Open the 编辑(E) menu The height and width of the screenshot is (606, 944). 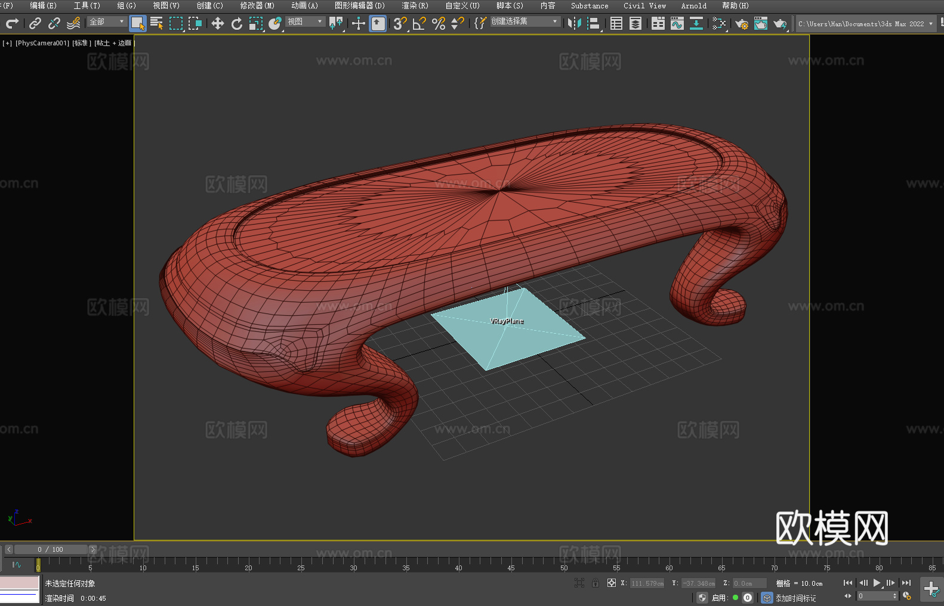(43, 5)
